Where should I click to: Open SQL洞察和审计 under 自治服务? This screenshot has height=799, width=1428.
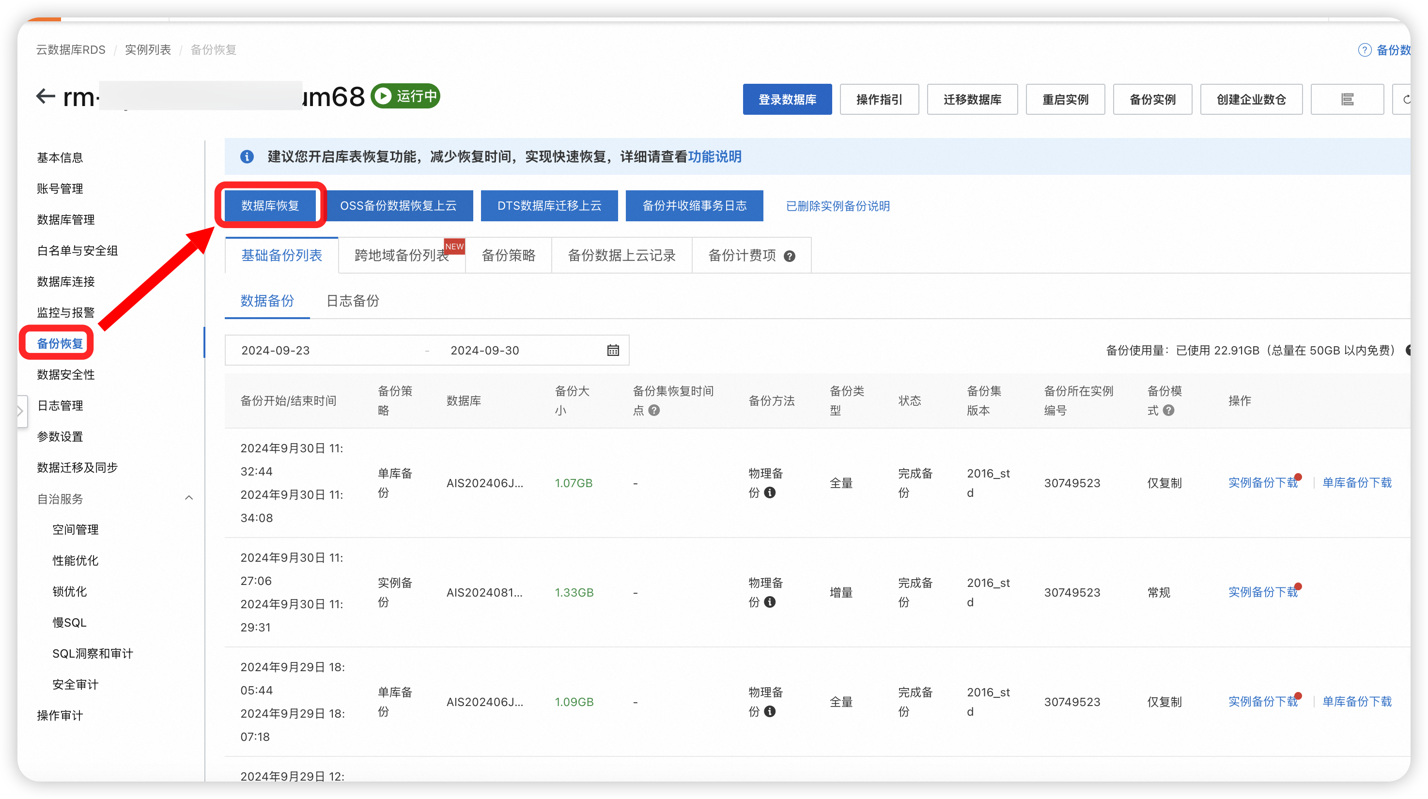[93, 654]
